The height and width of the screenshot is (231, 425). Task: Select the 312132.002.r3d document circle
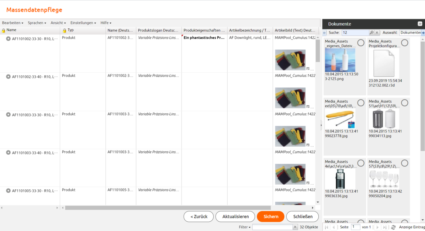point(405,42)
